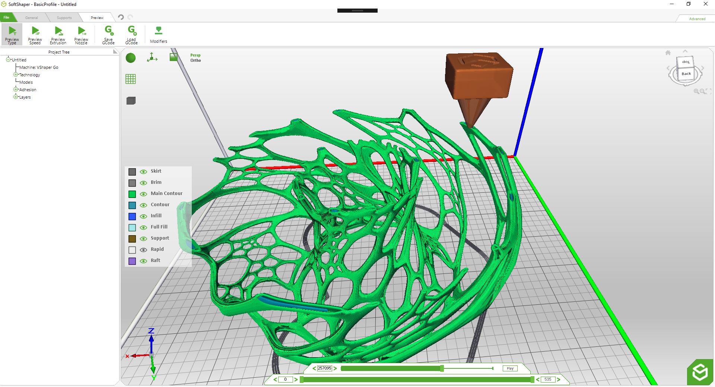715x387 pixels.
Task: Click the lower layer field showing 0
Action: pyautogui.click(x=286, y=380)
